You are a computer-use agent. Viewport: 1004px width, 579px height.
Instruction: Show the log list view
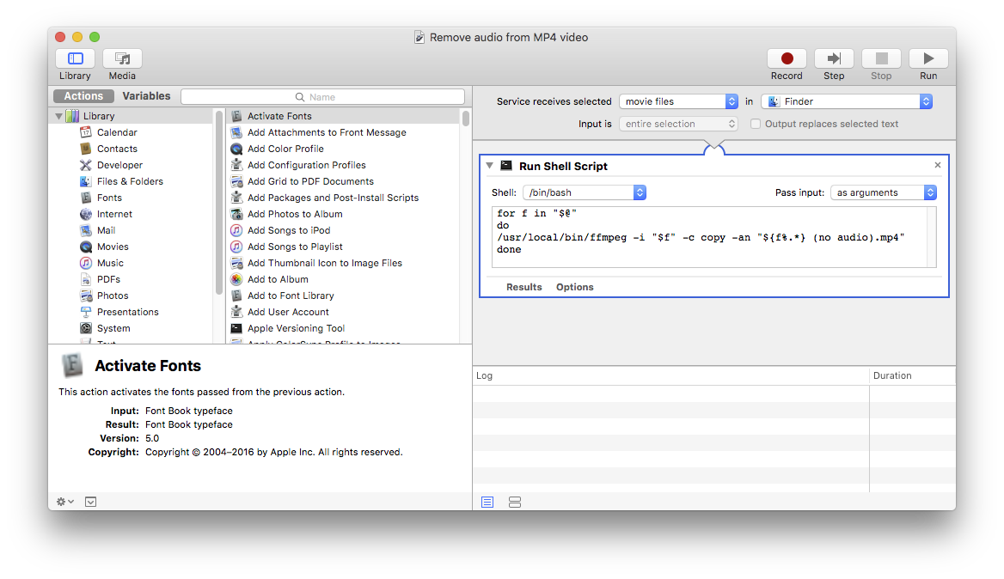pos(487,503)
